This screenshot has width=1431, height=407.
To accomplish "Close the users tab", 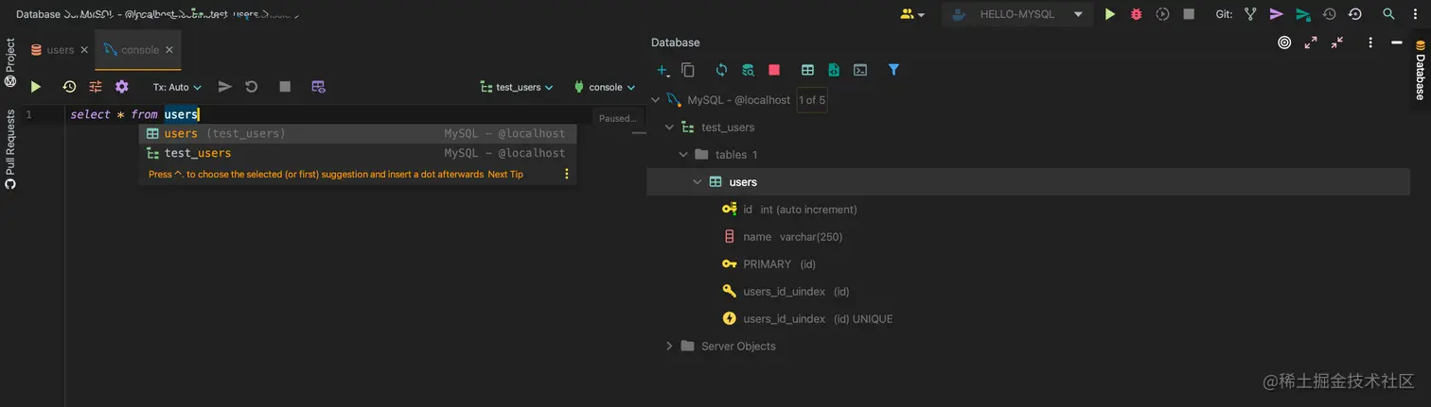I will pos(84,50).
